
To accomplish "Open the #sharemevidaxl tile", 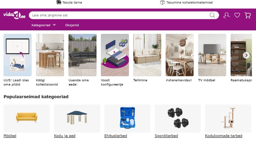I will (180, 58).
